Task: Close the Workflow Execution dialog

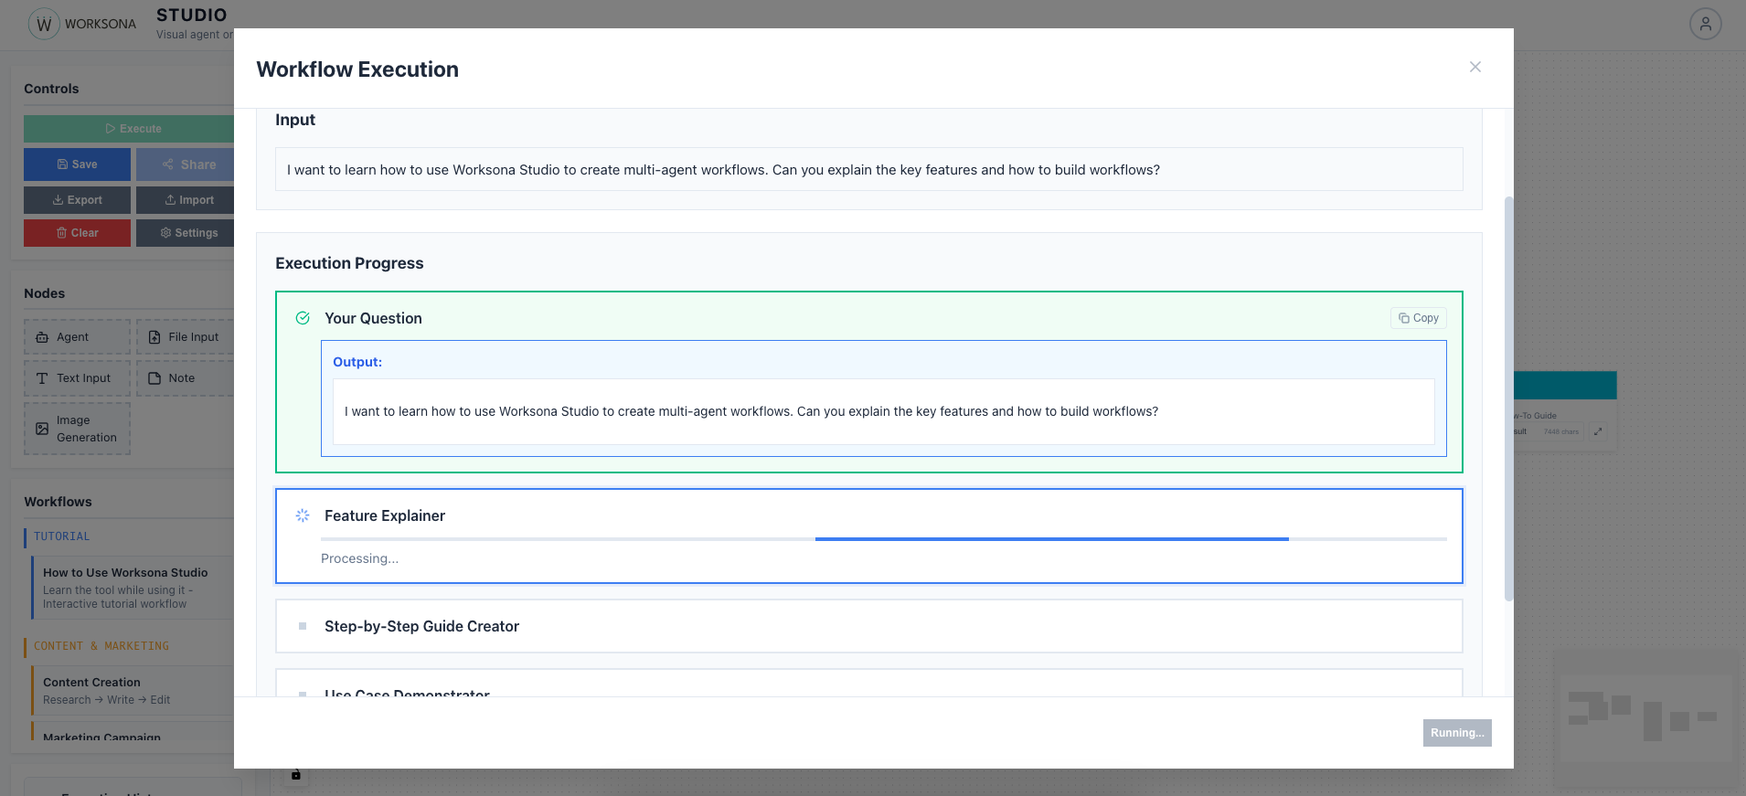Action: click(x=1475, y=67)
